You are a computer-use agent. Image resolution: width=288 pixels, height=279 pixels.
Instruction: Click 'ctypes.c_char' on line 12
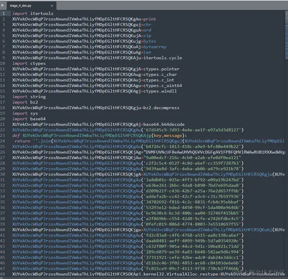(160, 74)
